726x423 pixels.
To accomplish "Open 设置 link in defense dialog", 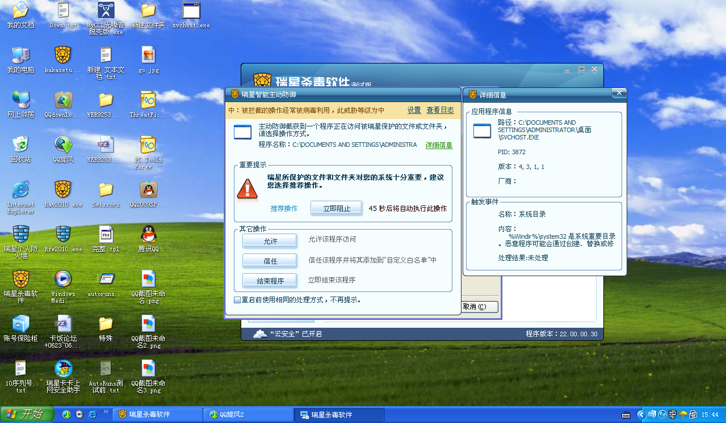I will [414, 110].
